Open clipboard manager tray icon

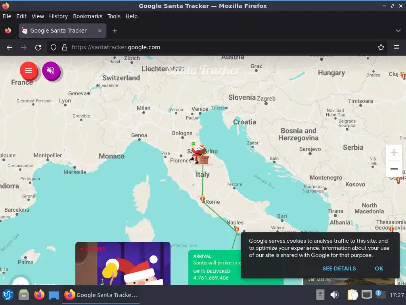point(352,295)
